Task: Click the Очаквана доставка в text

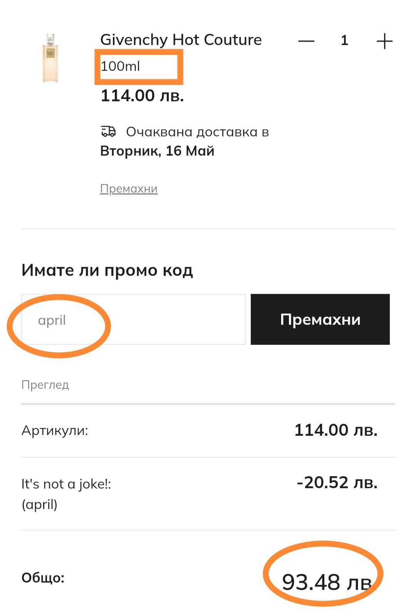Action: 197,132
